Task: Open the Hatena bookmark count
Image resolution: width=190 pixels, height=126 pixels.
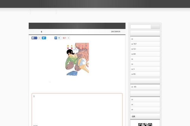Action: (59, 38)
